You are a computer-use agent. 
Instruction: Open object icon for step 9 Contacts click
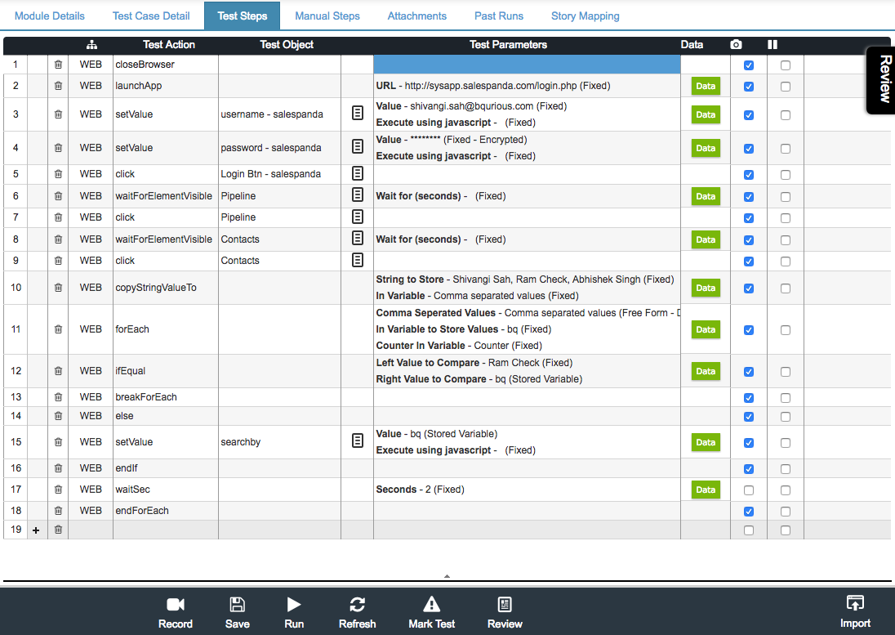(358, 260)
